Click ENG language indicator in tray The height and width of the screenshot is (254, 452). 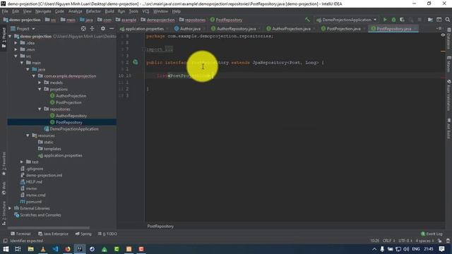coord(416,249)
